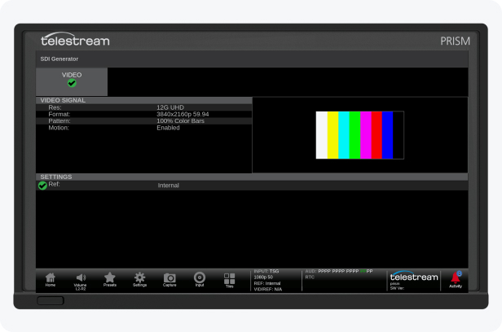Select the Pattern value 100% Color Bars
Viewport: 502px width, 332px height.
point(180,120)
